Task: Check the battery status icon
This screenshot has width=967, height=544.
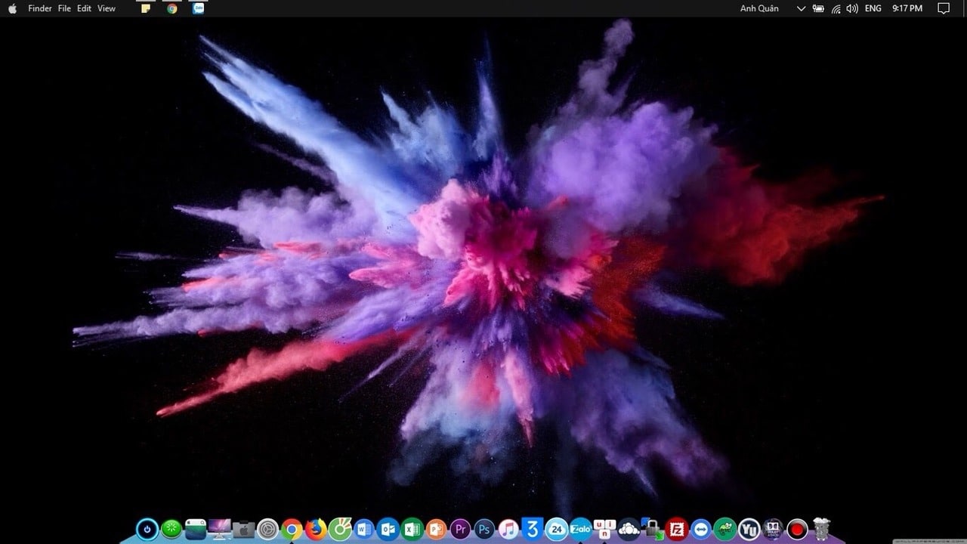Action: [x=818, y=8]
